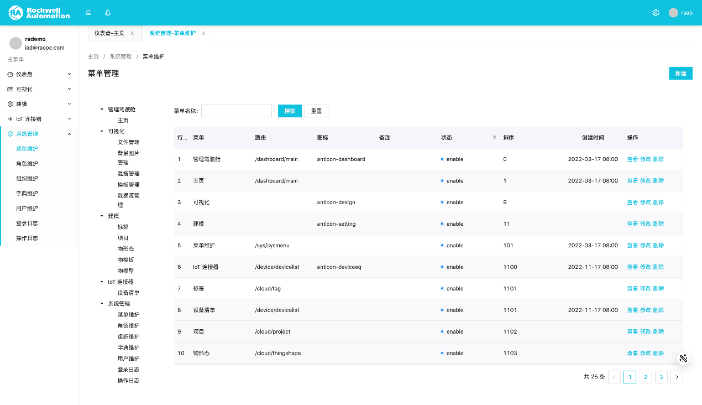The height and width of the screenshot is (405, 702).
Task: Click the sidebar collapse hamburger icon
Action: (x=88, y=13)
